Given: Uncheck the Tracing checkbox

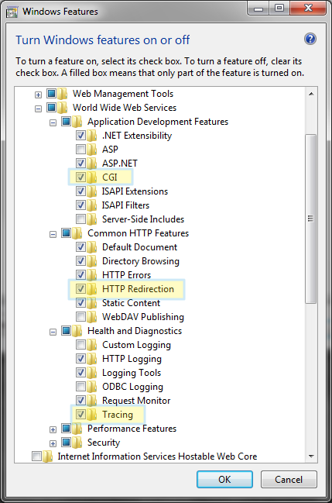Looking at the screenshot, I should click(80, 415).
